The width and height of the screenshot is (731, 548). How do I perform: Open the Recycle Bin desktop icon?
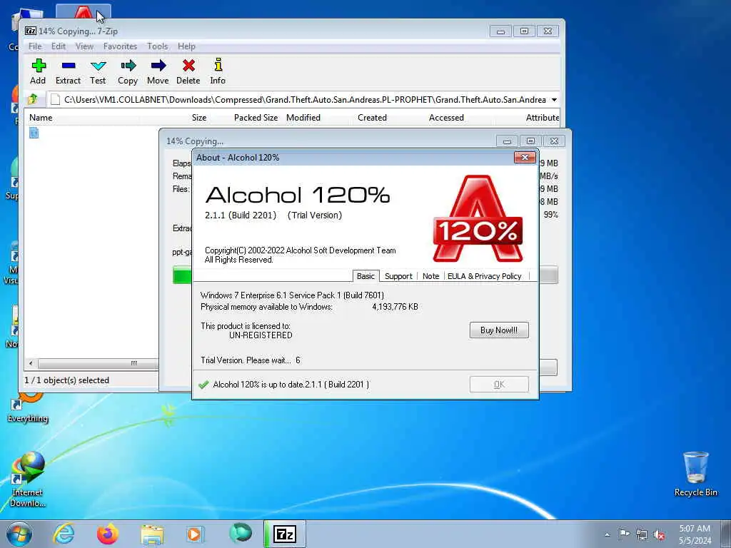coord(695,474)
